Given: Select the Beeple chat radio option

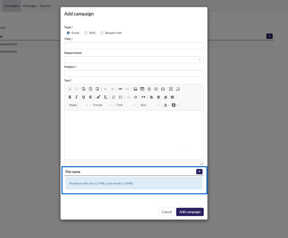Looking at the screenshot, I should coord(102,33).
